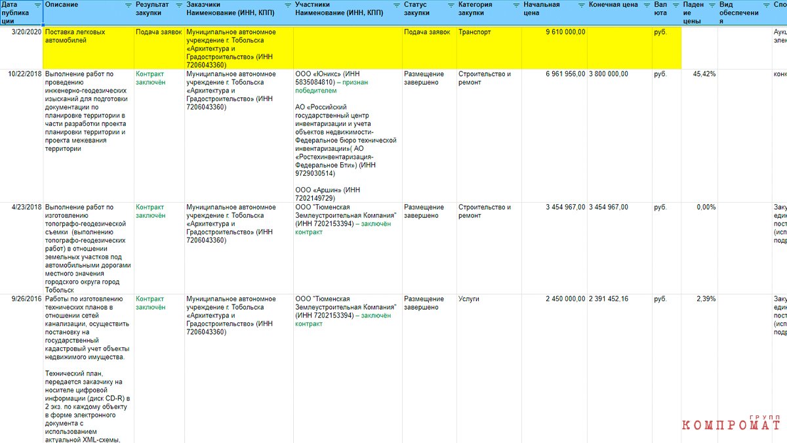The width and height of the screenshot is (787, 443).
Task: Select the price drop 2,39% cell
Action: 699,369
